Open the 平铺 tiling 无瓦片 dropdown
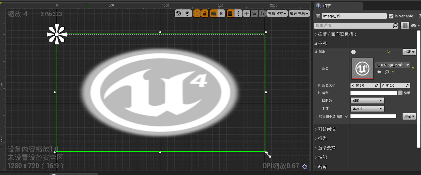The width and height of the screenshot is (421, 175). (x=367, y=108)
